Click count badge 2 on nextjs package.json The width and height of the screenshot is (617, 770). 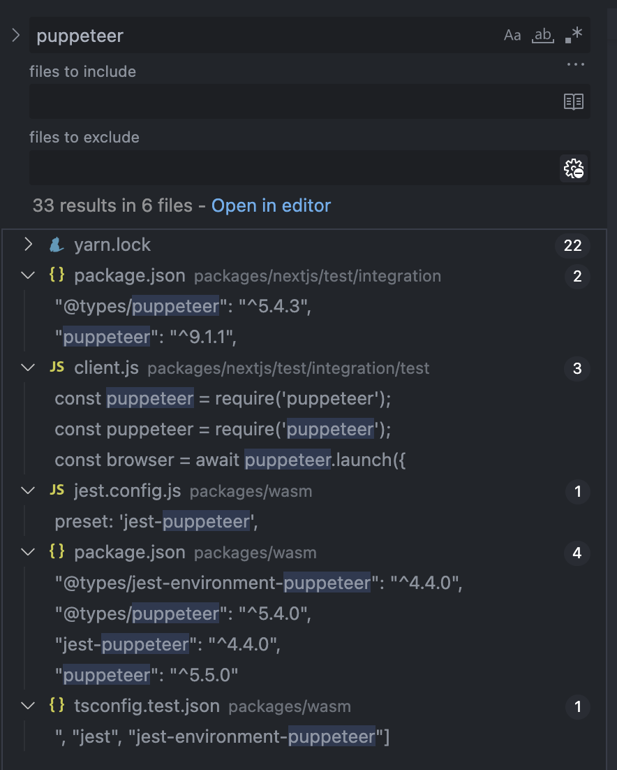(577, 276)
